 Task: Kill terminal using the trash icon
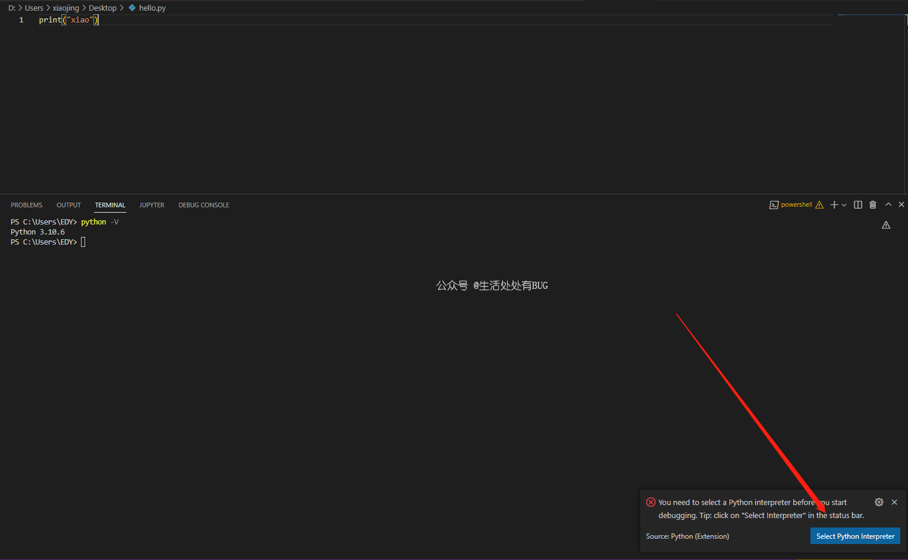pyautogui.click(x=873, y=205)
